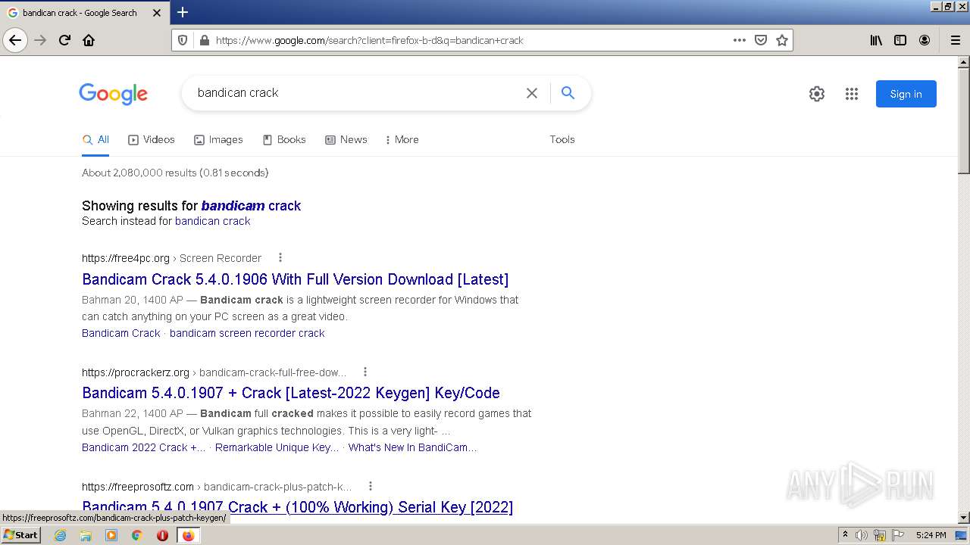Open the Bandicam Crack 5.4.0.1906 result
970x545 pixels.
(296, 279)
